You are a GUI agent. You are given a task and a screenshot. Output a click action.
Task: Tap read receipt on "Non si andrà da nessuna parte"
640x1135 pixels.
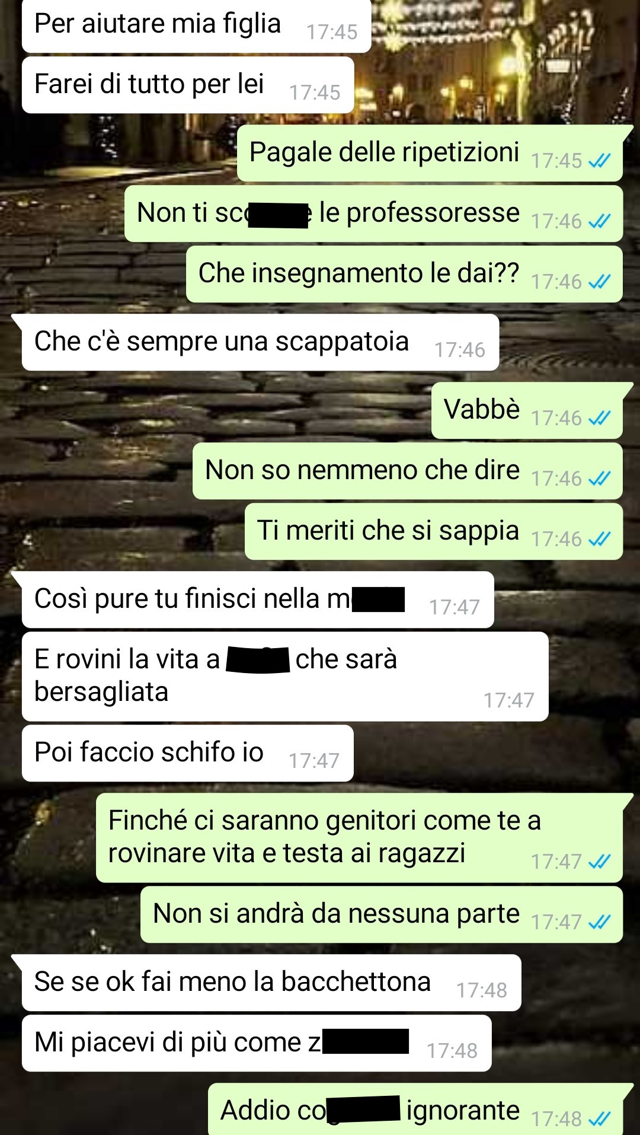click(599, 922)
